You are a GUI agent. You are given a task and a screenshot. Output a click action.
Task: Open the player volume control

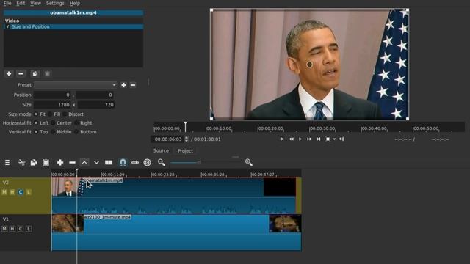tap(341, 139)
